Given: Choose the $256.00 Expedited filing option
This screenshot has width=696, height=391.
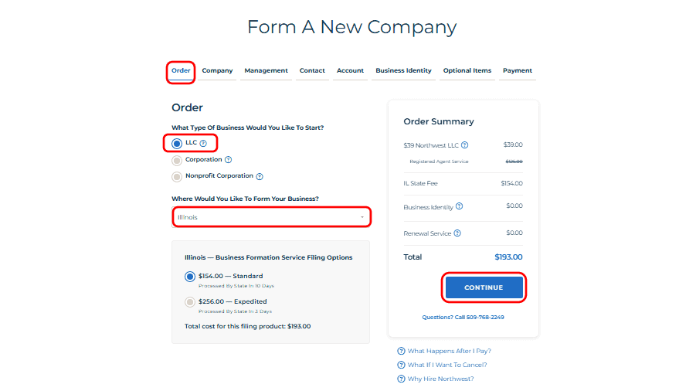Looking at the screenshot, I should 190,302.
